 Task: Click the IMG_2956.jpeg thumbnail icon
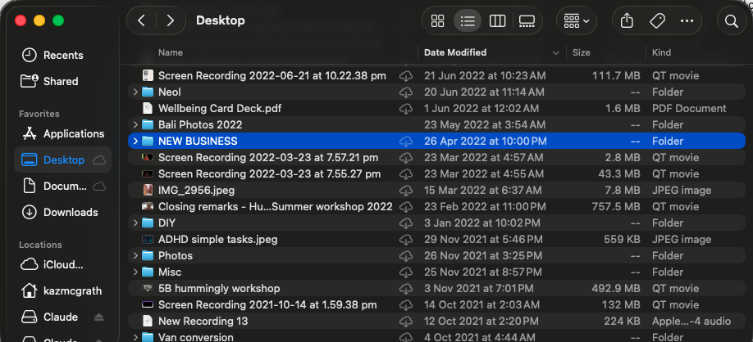148,191
